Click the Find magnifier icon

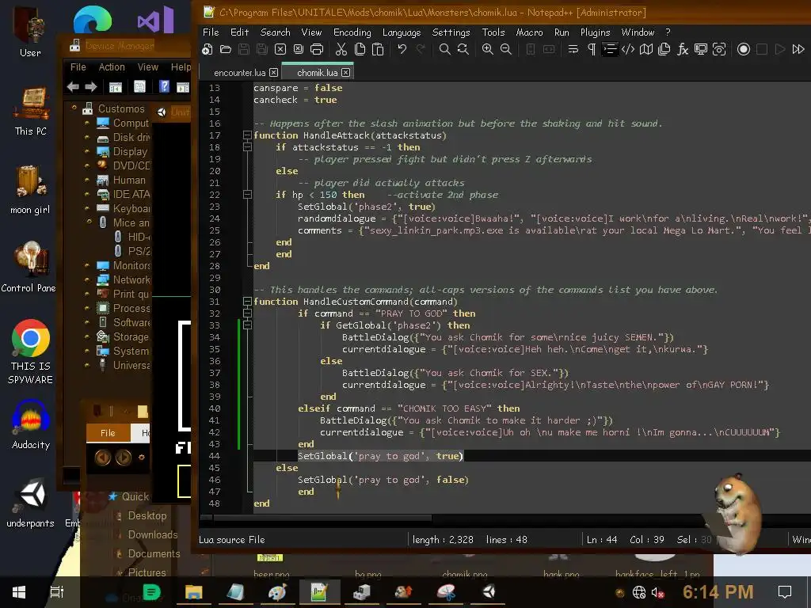tap(444, 49)
